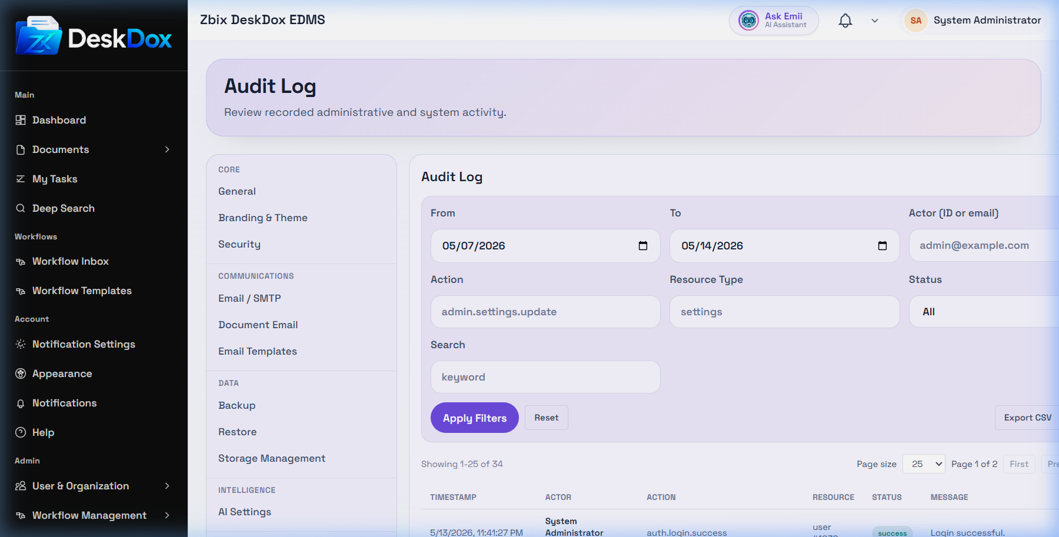Click the First page button
This screenshot has height=537, width=1059.
coord(1019,464)
